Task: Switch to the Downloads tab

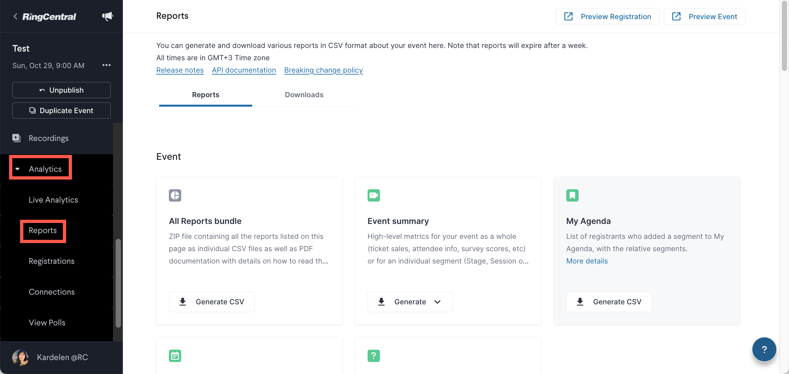Action: coord(304,95)
